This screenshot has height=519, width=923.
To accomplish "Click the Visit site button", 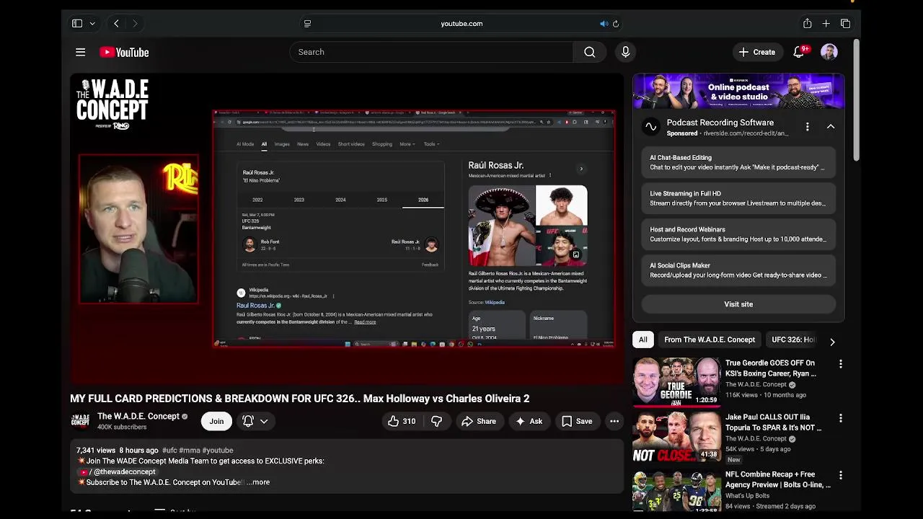I will 738,304.
